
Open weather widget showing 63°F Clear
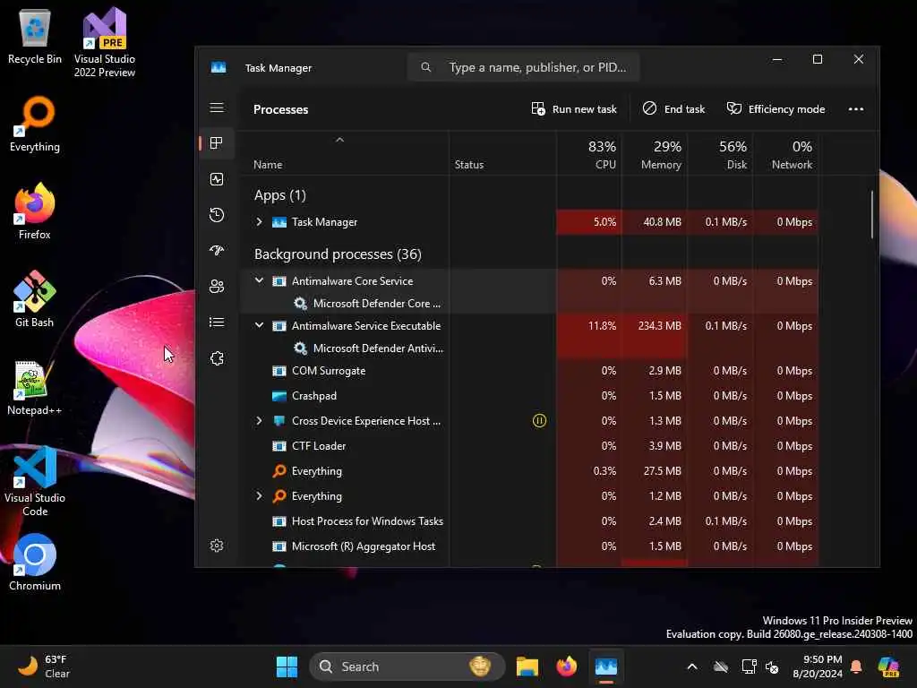[44, 666]
